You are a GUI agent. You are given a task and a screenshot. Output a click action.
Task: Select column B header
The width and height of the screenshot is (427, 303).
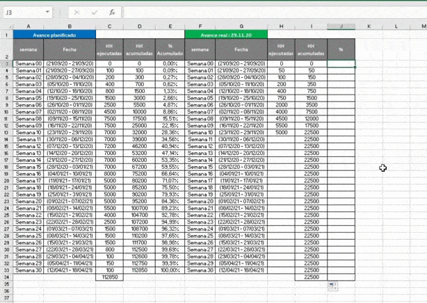(70, 26)
